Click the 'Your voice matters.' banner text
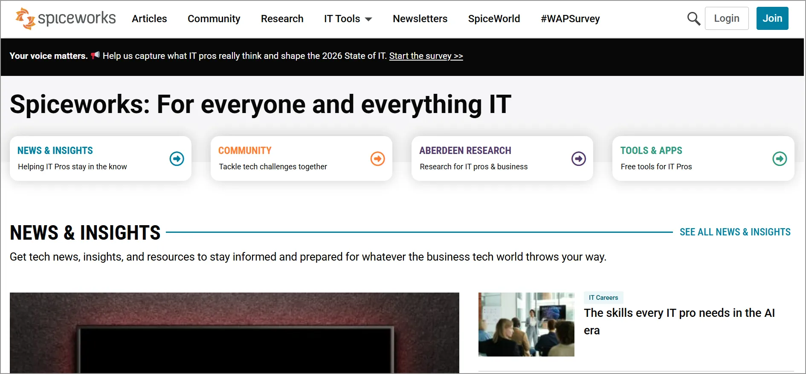Image resolution: width=806 pixels, height=374 pixels. [49, 56]
